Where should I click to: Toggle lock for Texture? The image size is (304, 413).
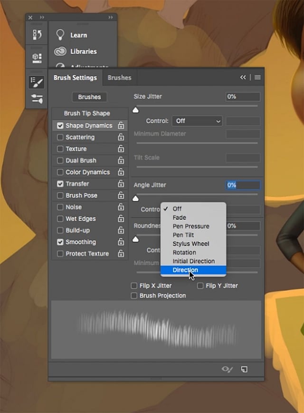tap(121, 148)
